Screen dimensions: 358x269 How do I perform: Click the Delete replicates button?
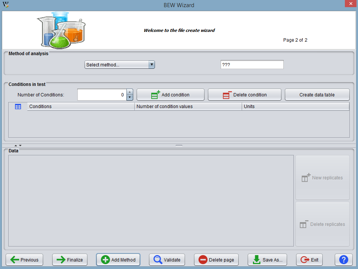point(322,224)
